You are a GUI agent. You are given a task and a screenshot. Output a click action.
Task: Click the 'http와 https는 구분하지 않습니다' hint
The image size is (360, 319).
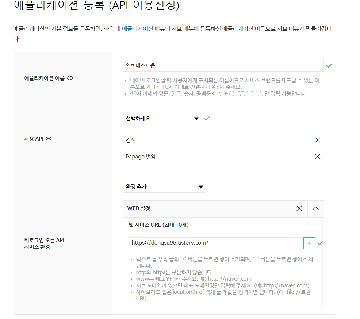point(175,272)
